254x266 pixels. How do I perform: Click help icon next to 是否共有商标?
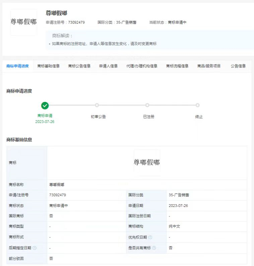[x=154, y=248]
